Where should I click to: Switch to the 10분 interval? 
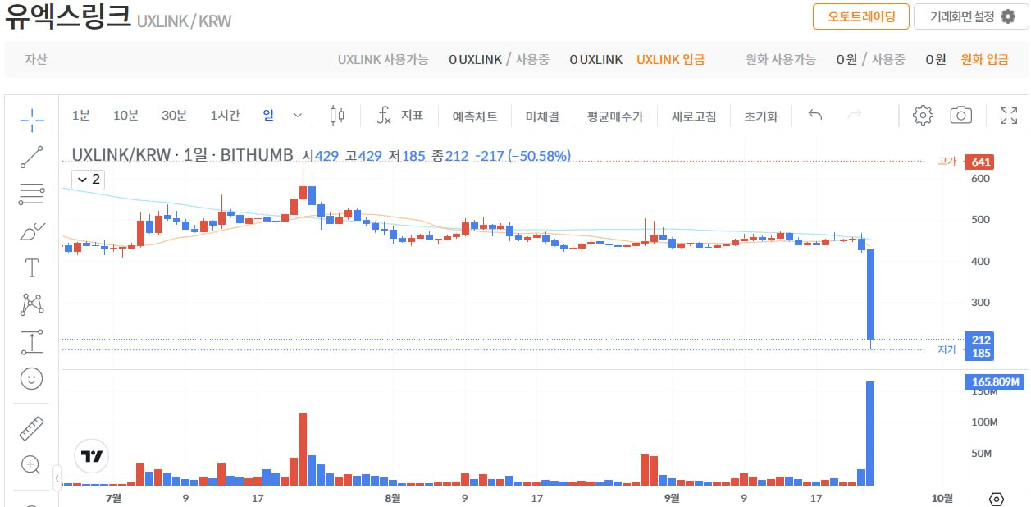(x=126, y=116)
